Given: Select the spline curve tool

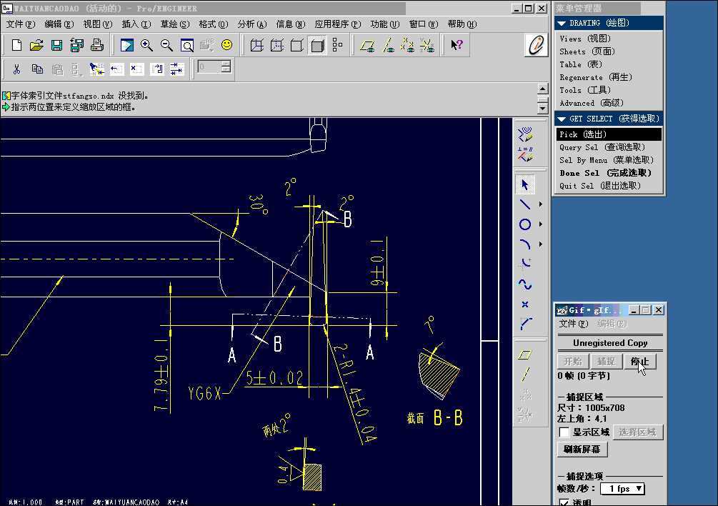Looking at the screenshot, I should (525, 284).
